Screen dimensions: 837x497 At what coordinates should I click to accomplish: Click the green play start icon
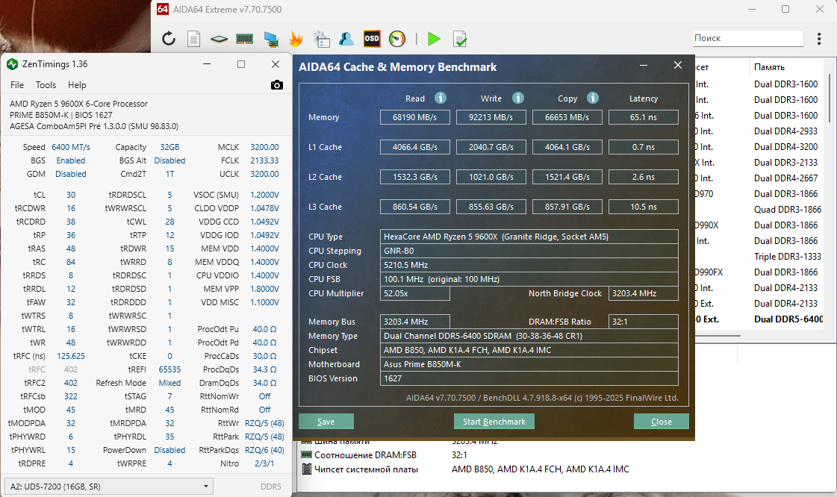point(434,38)
